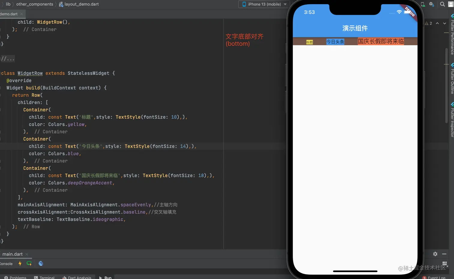Click the device manager phone icon in toolbar

tap(423, 4)
